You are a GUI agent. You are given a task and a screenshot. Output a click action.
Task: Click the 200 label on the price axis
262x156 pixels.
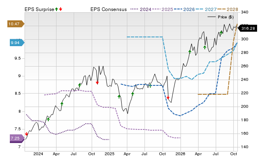tap(245, 106)
